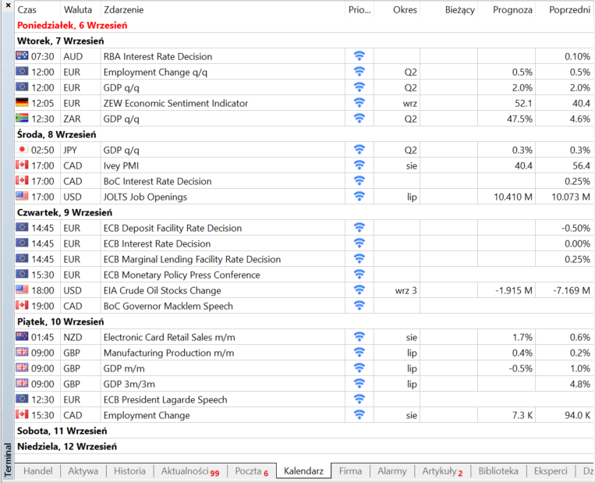This screenshot has width=595, height=483.
Task: Click the UK flag beside Manufacturing Production m/m
Action: point(22,352)
